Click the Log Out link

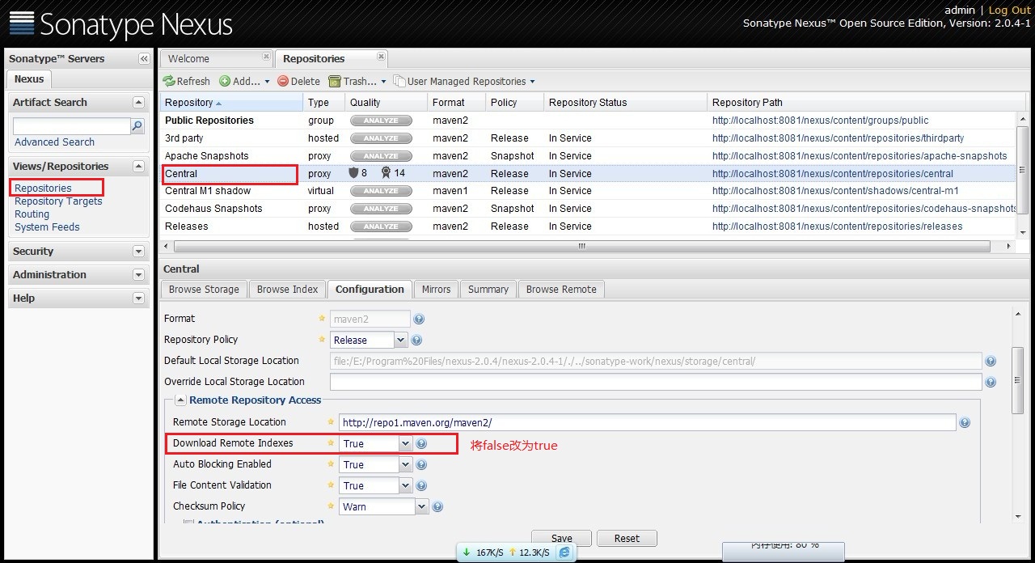1010,10
